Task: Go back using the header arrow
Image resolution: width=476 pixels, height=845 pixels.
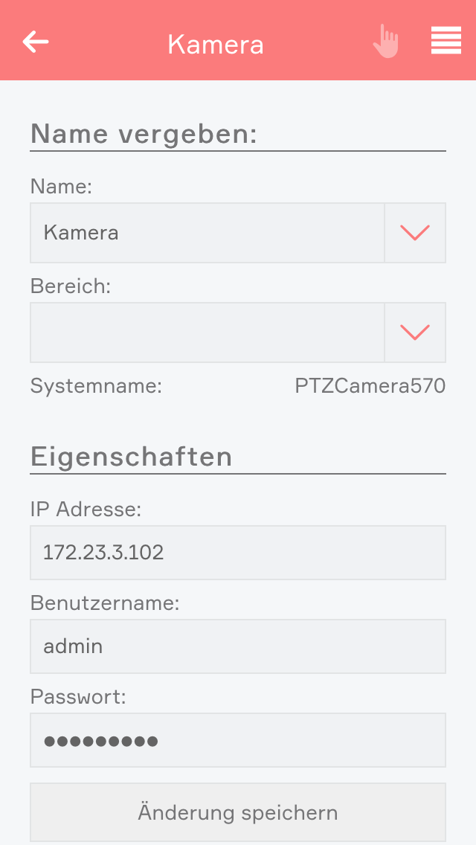Action: [36, 42]
